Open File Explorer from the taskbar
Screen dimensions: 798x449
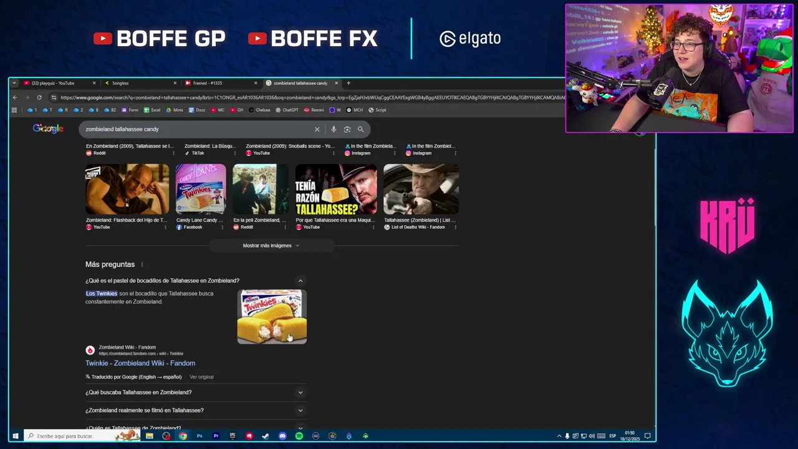[150, 436]
